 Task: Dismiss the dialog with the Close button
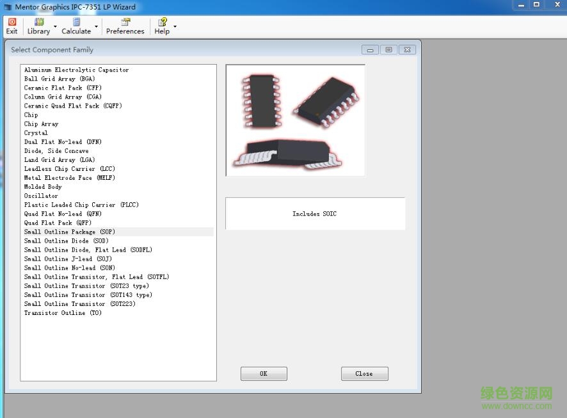click(x=364, y=373)
